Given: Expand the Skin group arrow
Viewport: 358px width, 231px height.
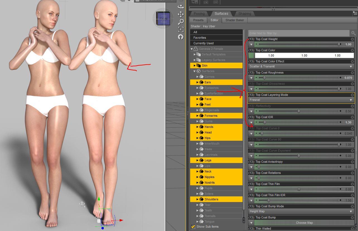Looking at the screenshot, I should point(195,65).
